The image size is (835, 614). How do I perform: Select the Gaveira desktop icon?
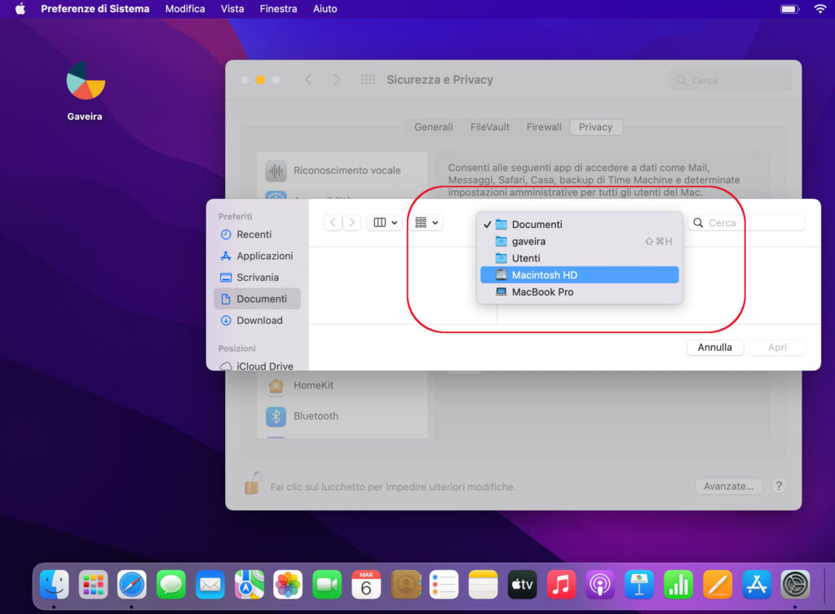tap(85, 81)
